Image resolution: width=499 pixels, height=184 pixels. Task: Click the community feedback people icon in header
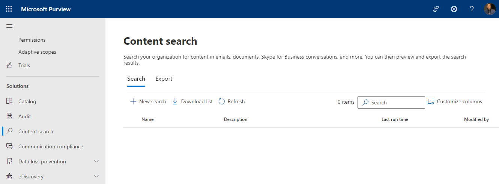tap(436, 9)
